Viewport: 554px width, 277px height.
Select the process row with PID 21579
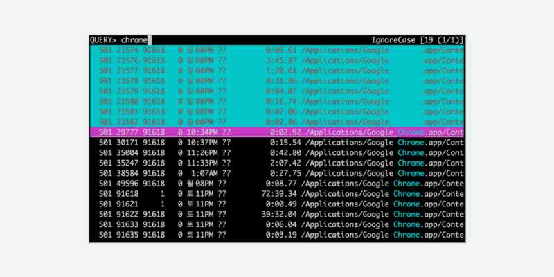(x=276, y=91)
